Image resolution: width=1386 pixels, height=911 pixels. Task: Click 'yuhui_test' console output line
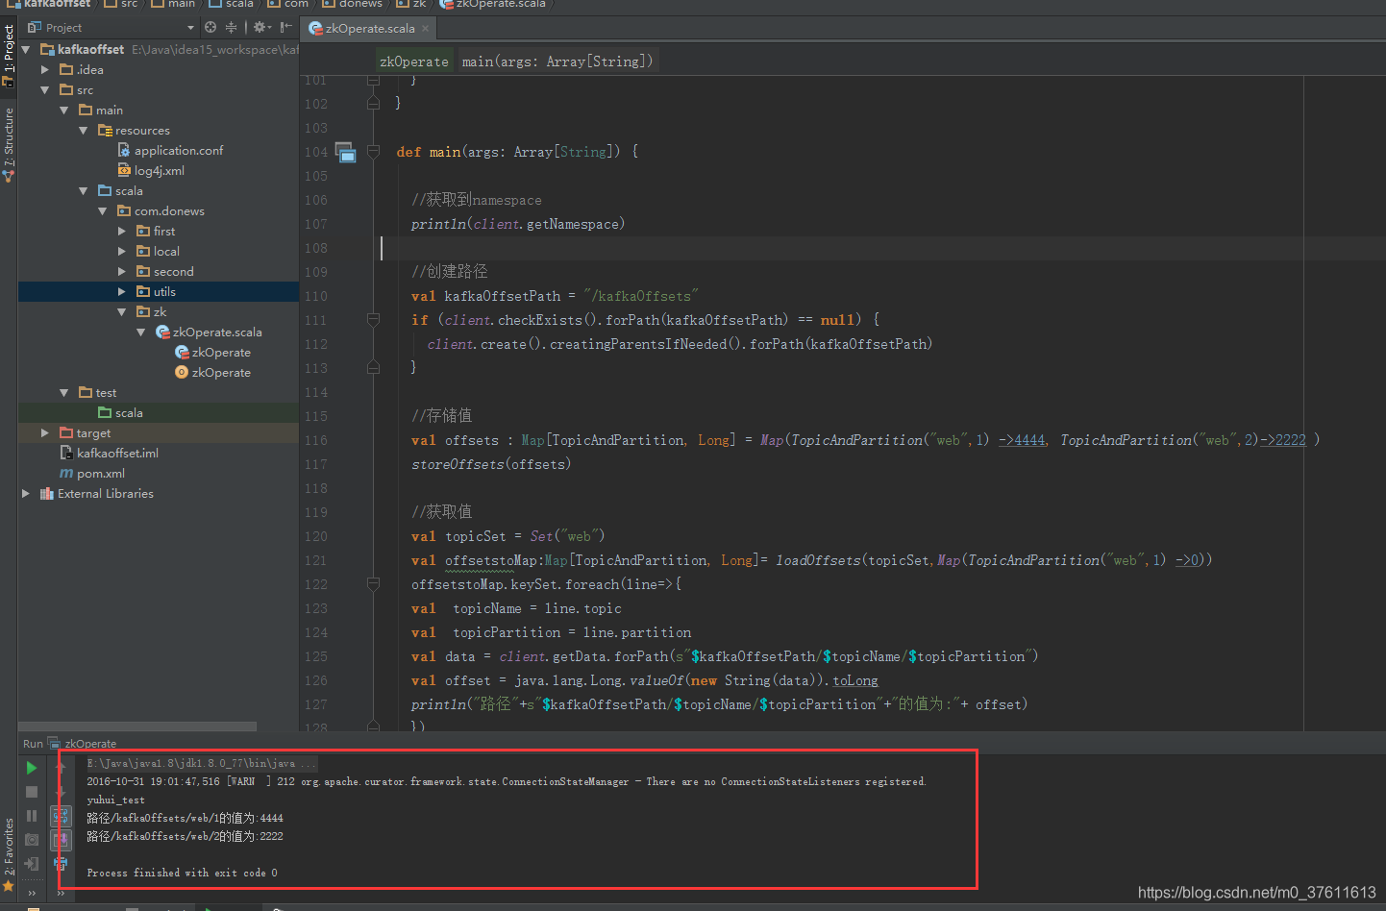pyautogui.click(x=115, y=800)
